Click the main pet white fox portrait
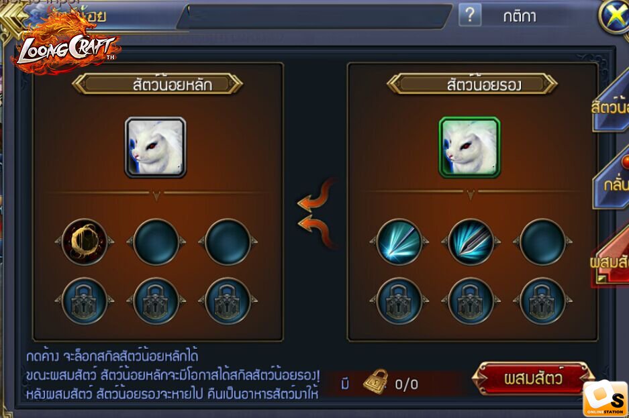This screenshot has height=418, width=629. click(155, 147)
